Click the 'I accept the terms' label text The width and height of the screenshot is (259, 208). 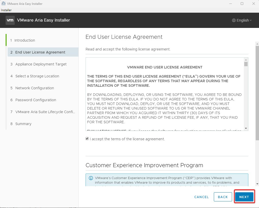coord(127,139)
